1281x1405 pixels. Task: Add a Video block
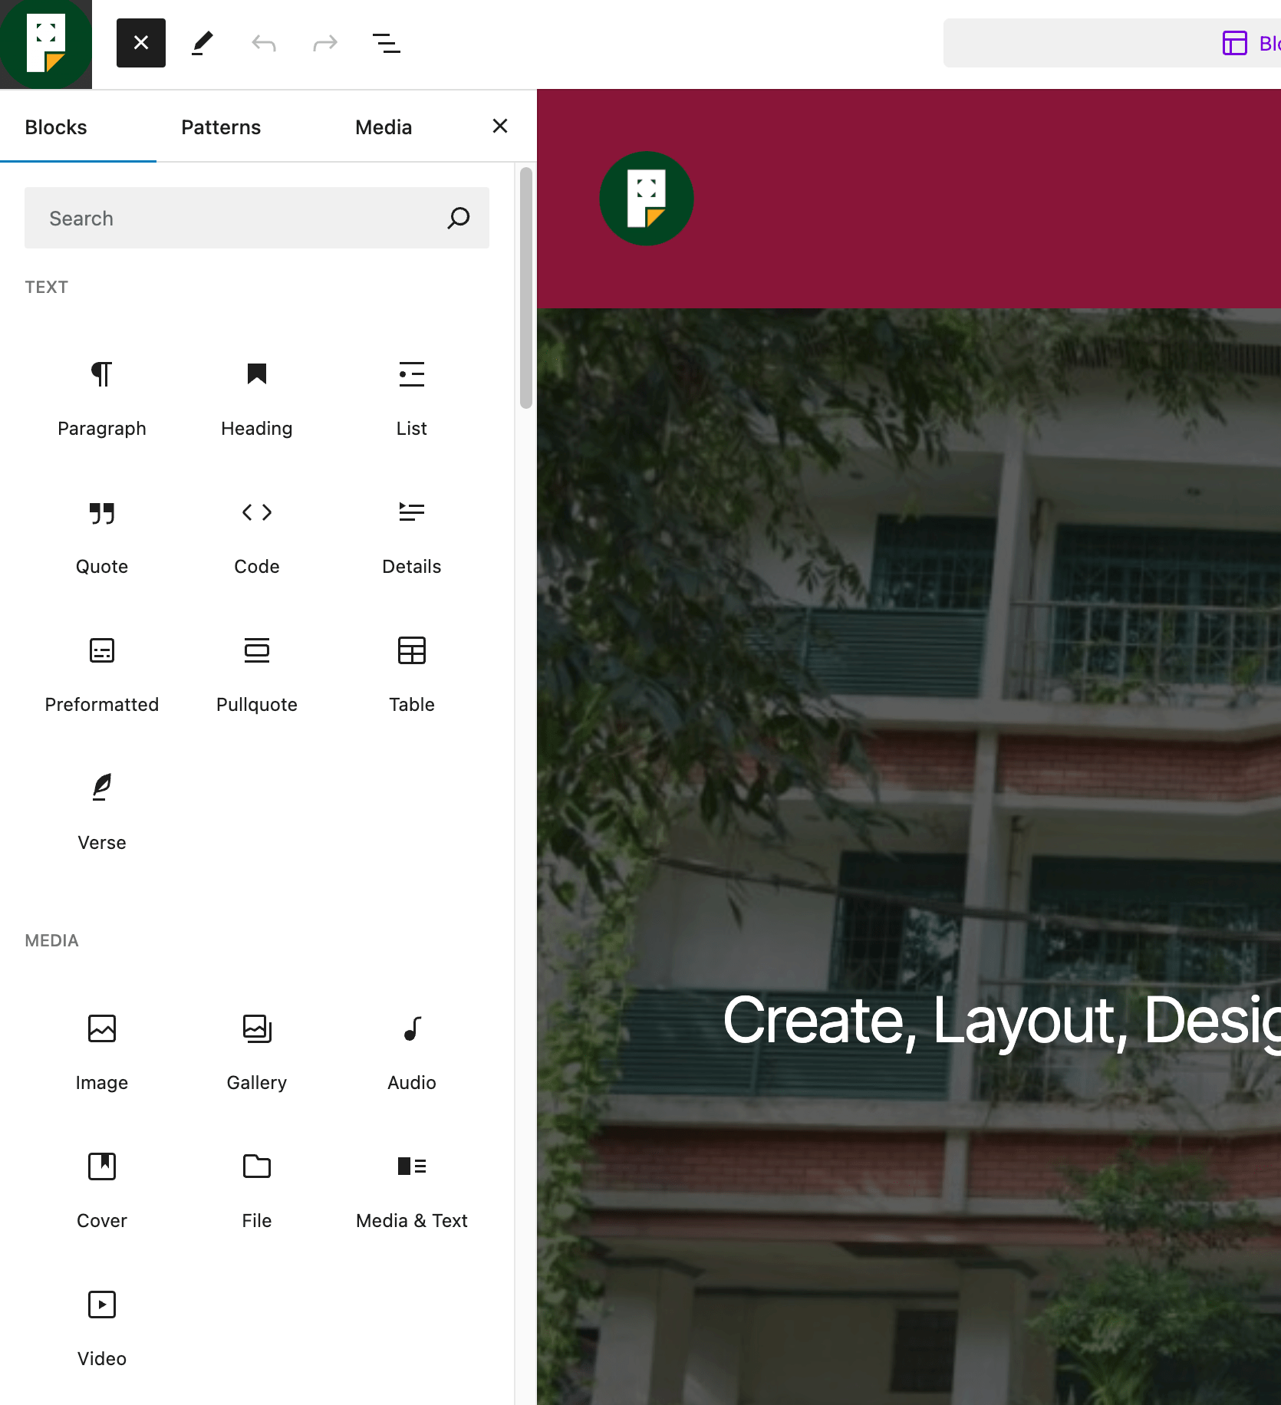(102, 1329)
